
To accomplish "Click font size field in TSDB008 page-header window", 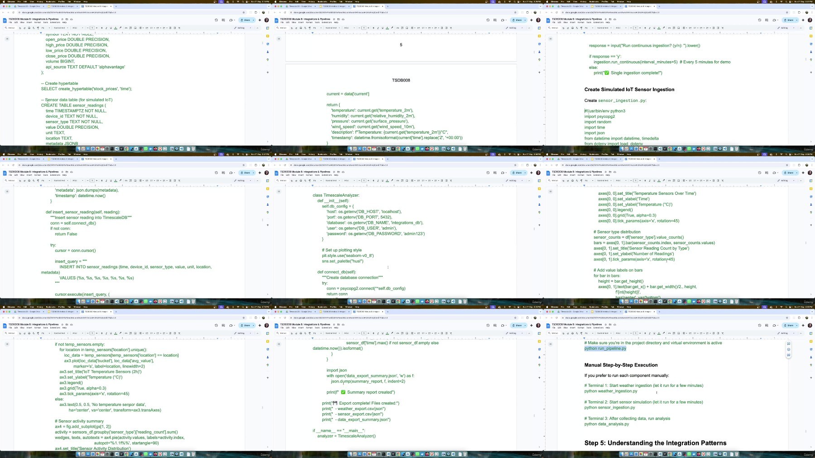I will 364,28.
